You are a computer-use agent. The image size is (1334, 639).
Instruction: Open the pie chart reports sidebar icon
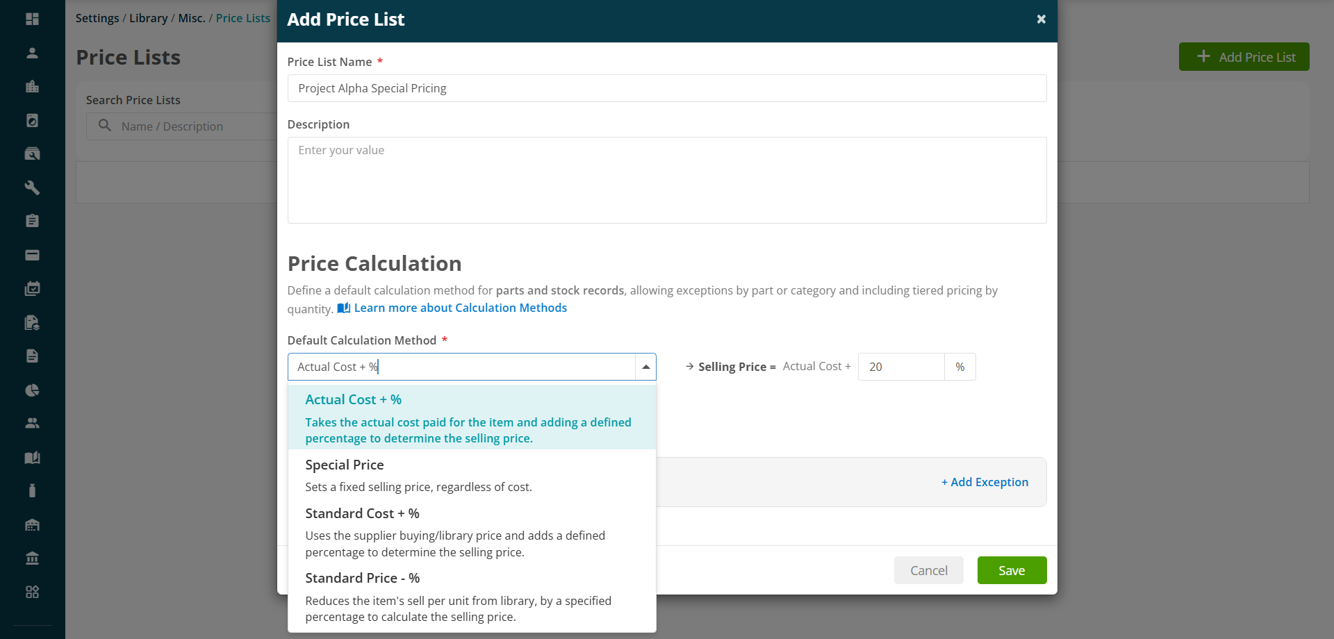[32, 390]
